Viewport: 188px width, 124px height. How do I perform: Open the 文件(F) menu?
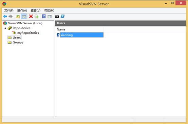(9, 10)
